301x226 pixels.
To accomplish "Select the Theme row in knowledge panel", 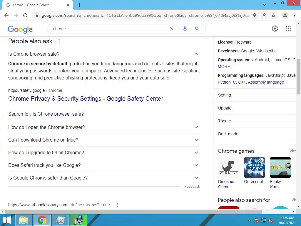I will (x=255, y=121).
